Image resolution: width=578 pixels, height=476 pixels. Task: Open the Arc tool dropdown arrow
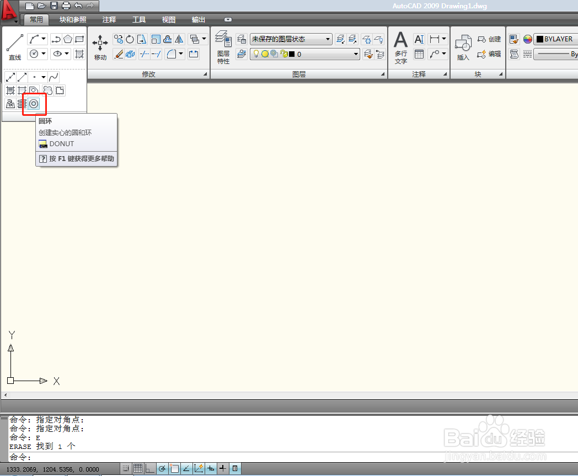click(44, 39)
